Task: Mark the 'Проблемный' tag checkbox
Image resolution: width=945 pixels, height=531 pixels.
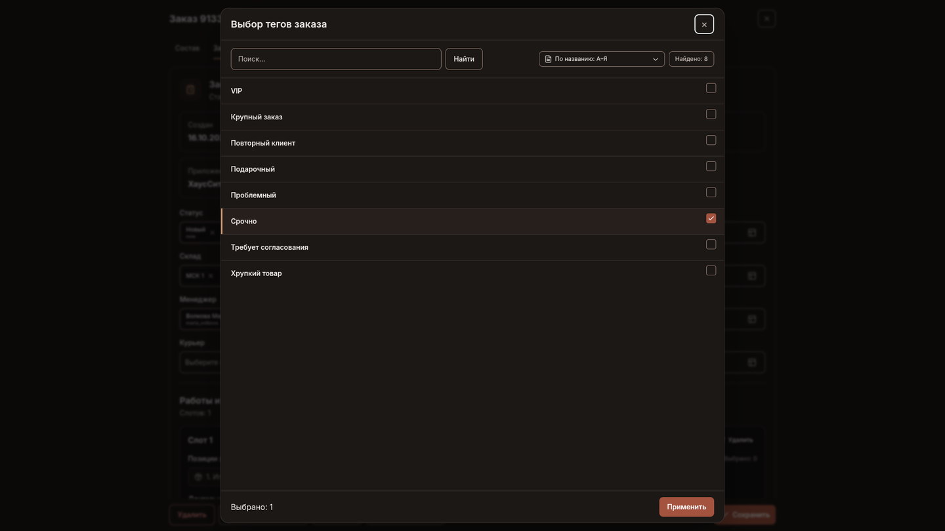Action: 711,193
